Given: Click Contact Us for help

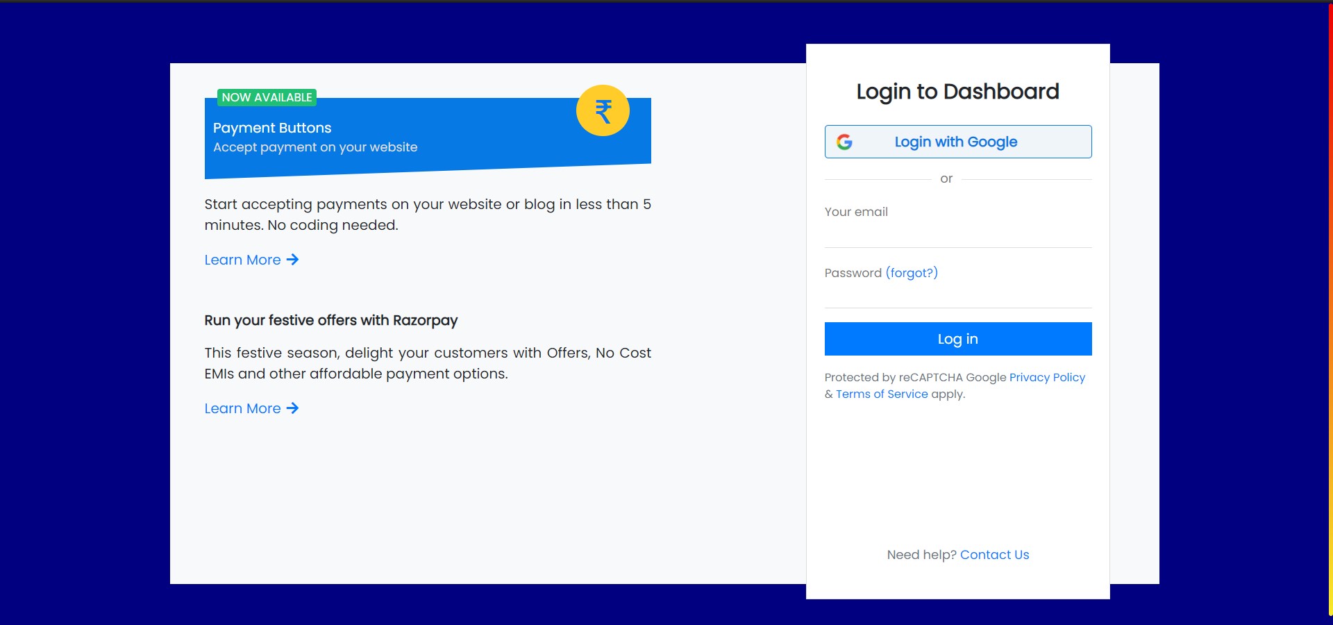Looking at the screenshot, I should pyautogui.click(x=994, y=554).
